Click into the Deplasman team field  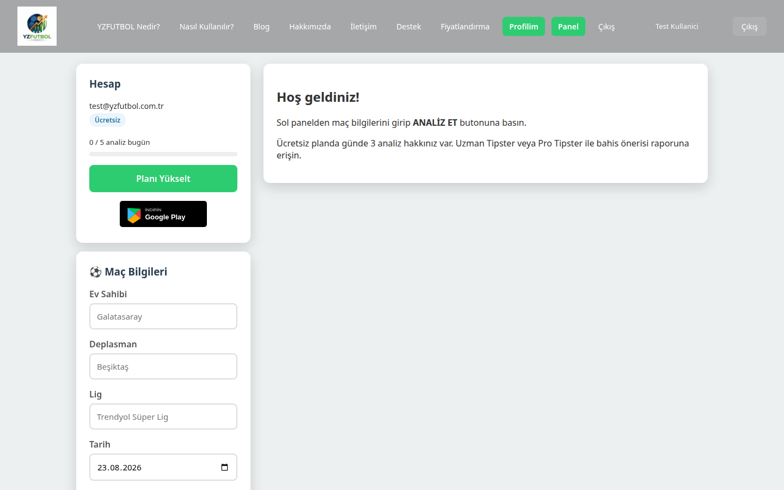163,366
